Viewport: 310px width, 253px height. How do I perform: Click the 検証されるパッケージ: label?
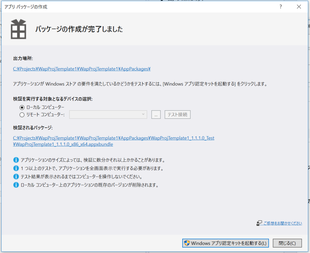point(33,128)
